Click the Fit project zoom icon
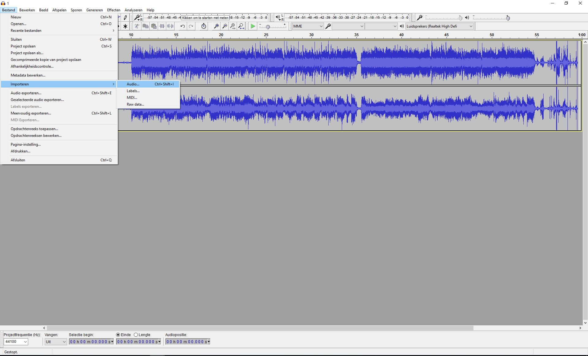This screenshot has width=588, height=356. (x=241, y=26)
